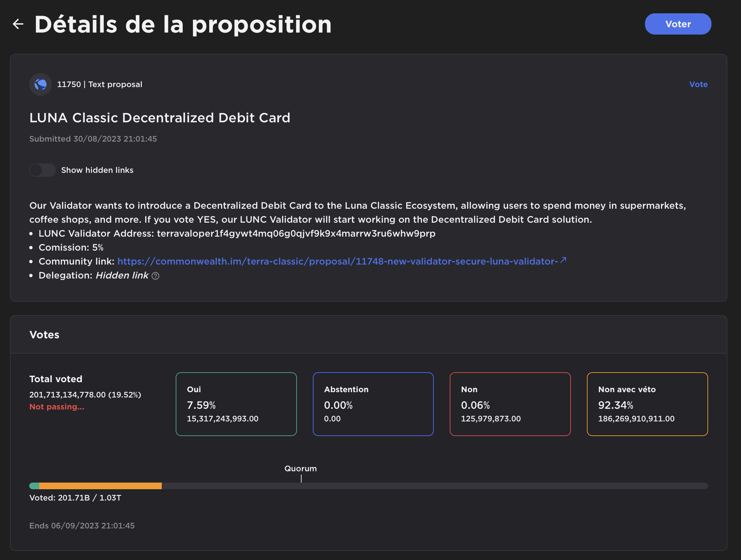This screenshot has height=560, width=741.
Task: Click the Hidden link italic text
Action: tap(122, 276)
